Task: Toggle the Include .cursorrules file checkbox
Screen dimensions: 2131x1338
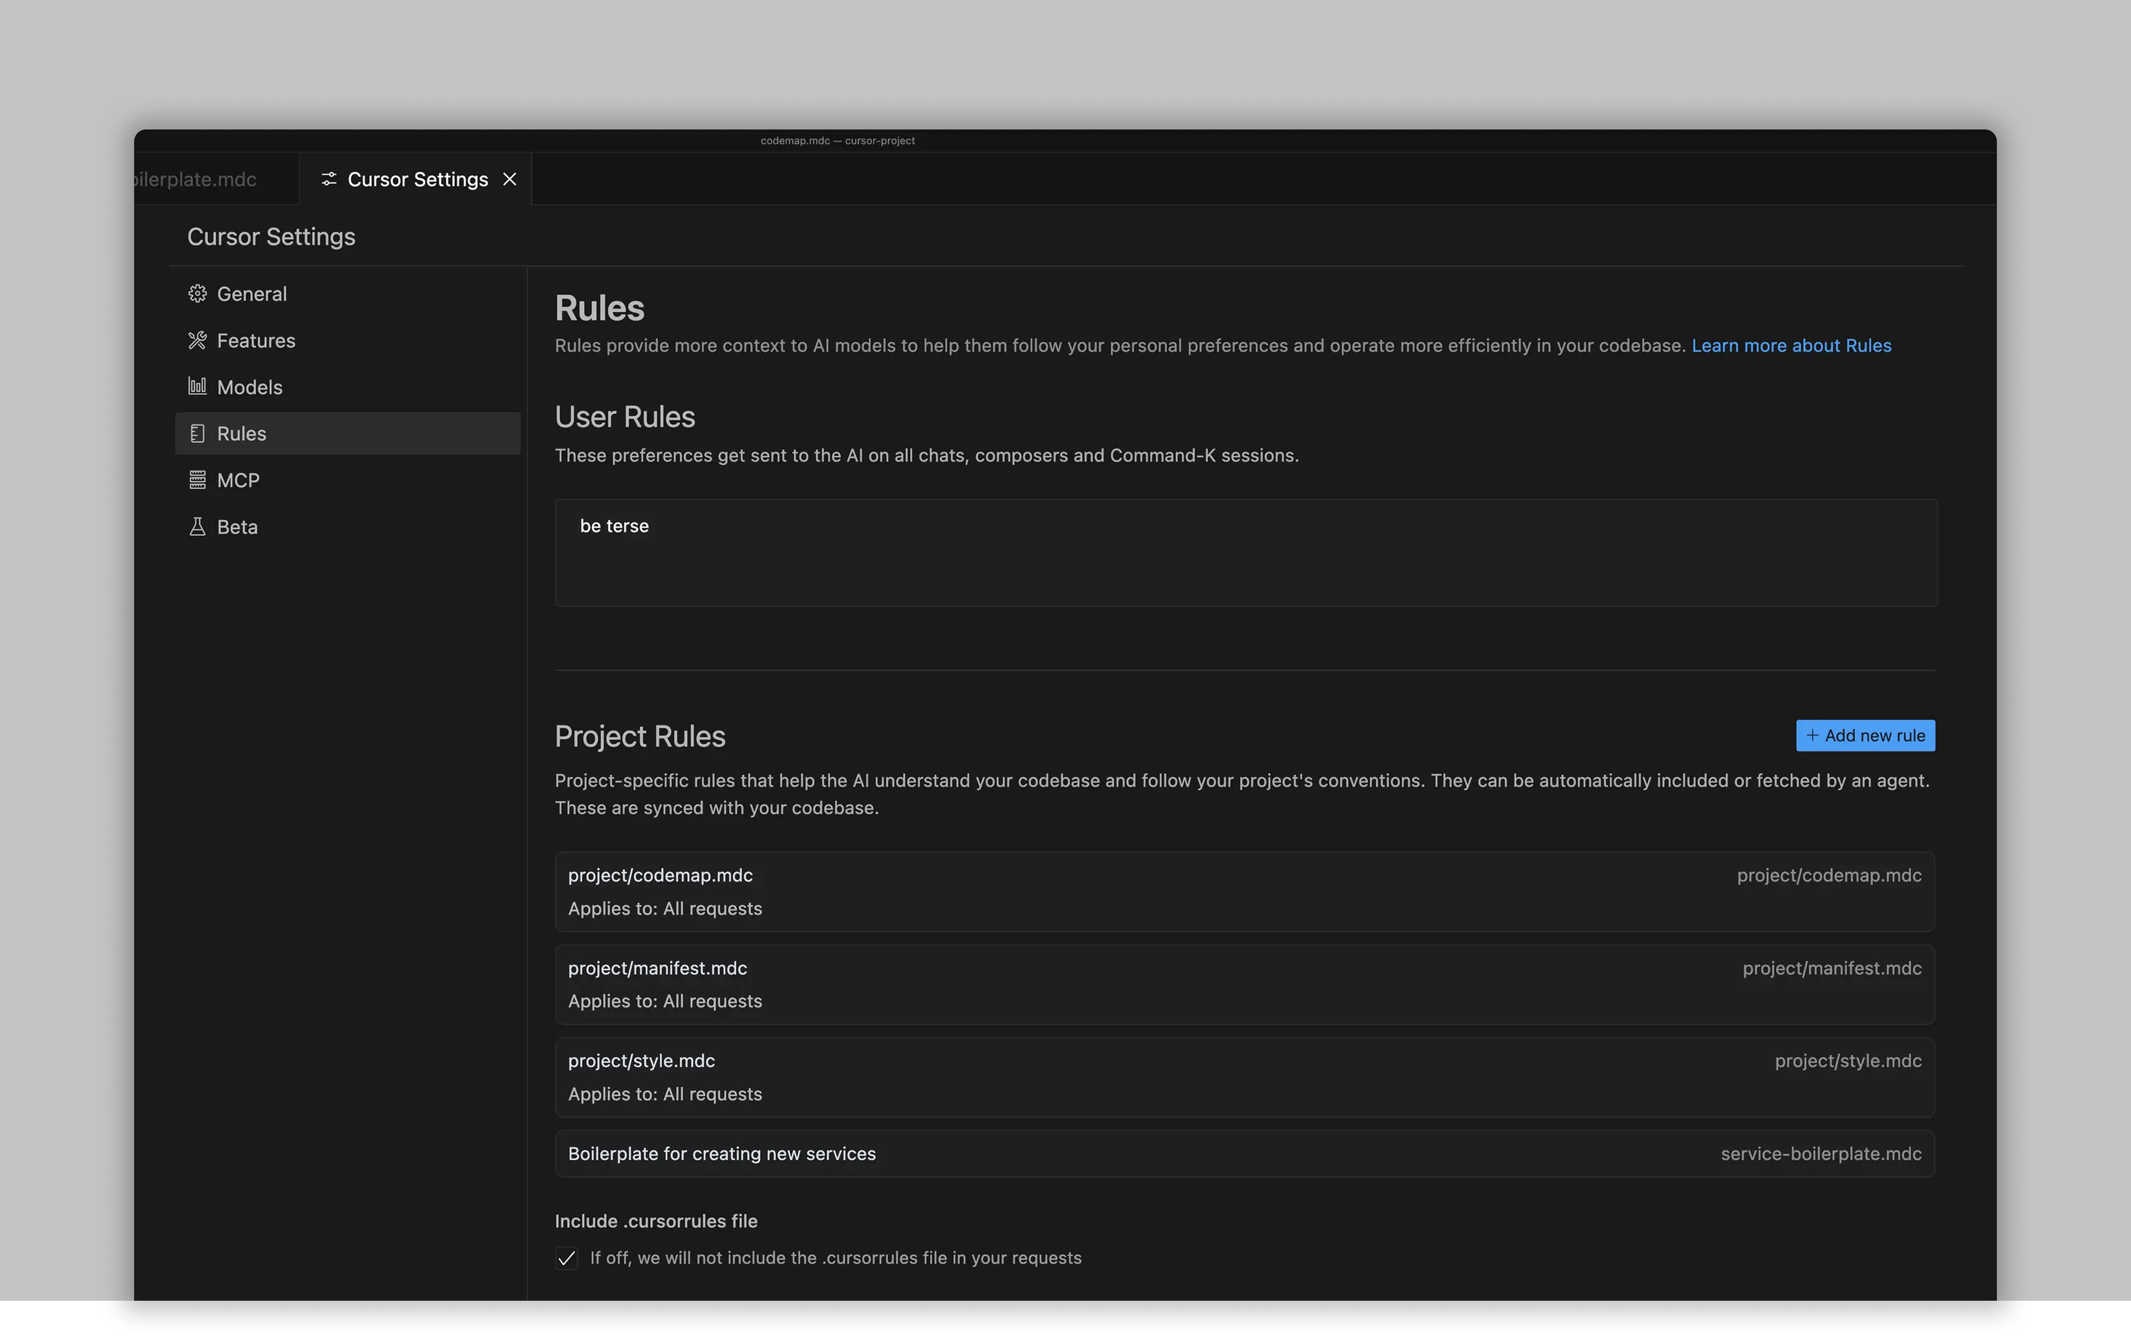Action: [x=567, y=1258]
